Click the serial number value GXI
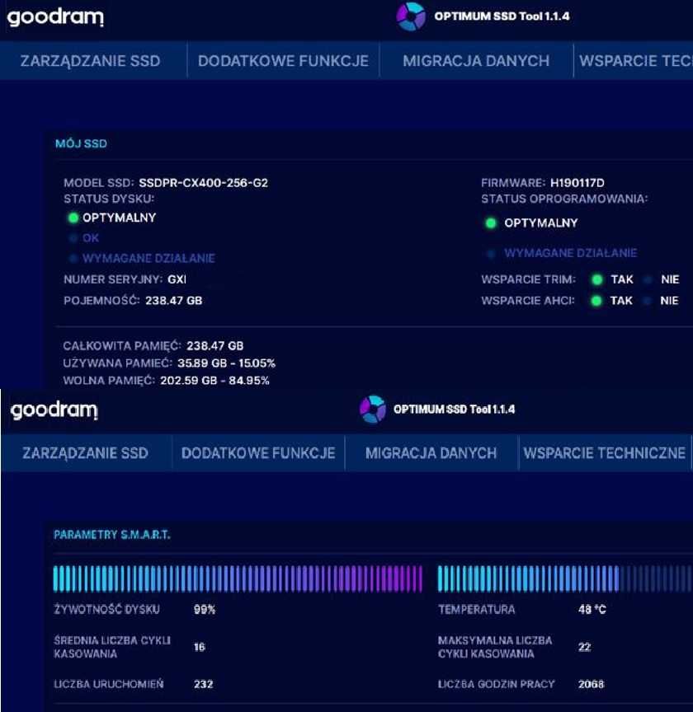Image resolution: width=693 pixels, height=712 pixels. tap(177, 279)
